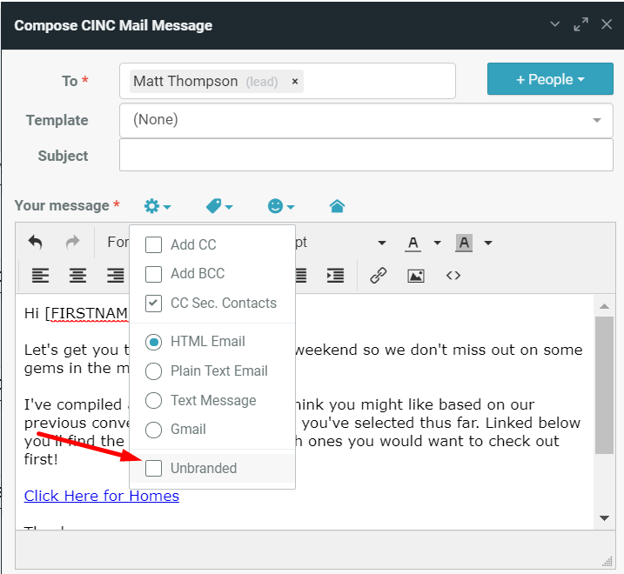Click the message scrollbar up arrow
The image size is (624, 574).
(x=604, y=306)
